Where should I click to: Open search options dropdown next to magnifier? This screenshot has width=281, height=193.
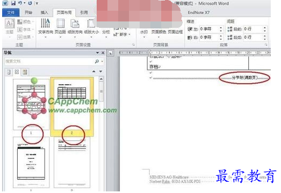tap(102, 61)
